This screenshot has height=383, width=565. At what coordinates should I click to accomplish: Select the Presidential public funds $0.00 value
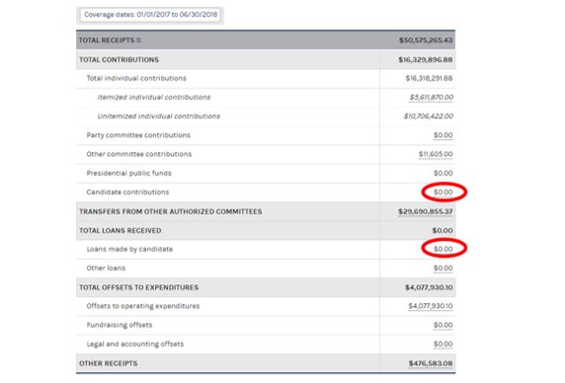click(x=443, y=173)
